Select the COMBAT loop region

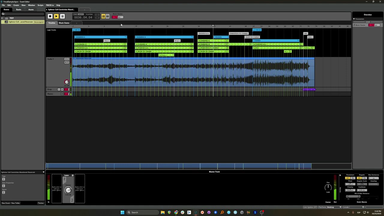(x=276, y=40)
